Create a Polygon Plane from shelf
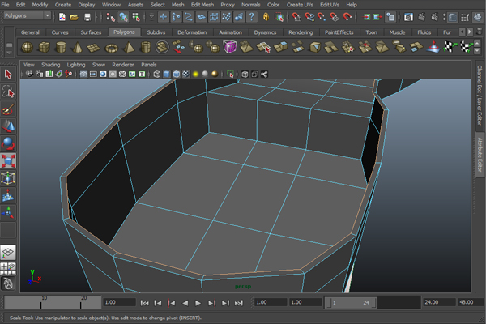This screenshot has width=486, height=324. (x=94, y=48)
